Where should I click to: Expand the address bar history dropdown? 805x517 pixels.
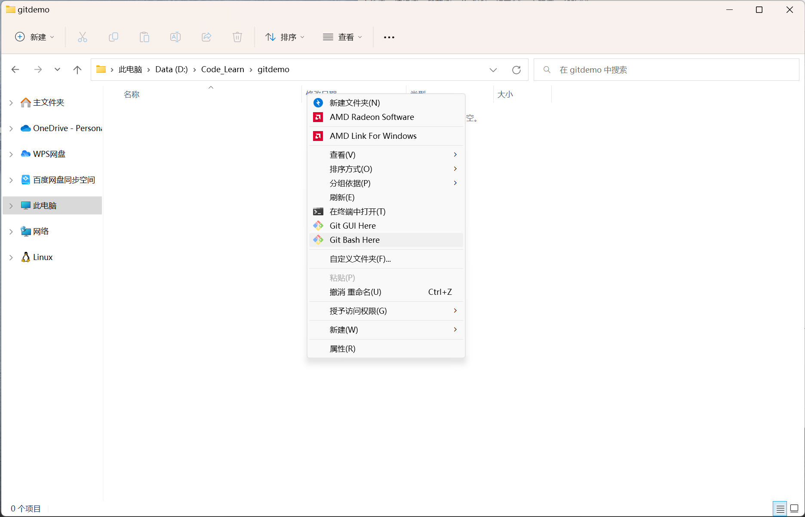493,70
